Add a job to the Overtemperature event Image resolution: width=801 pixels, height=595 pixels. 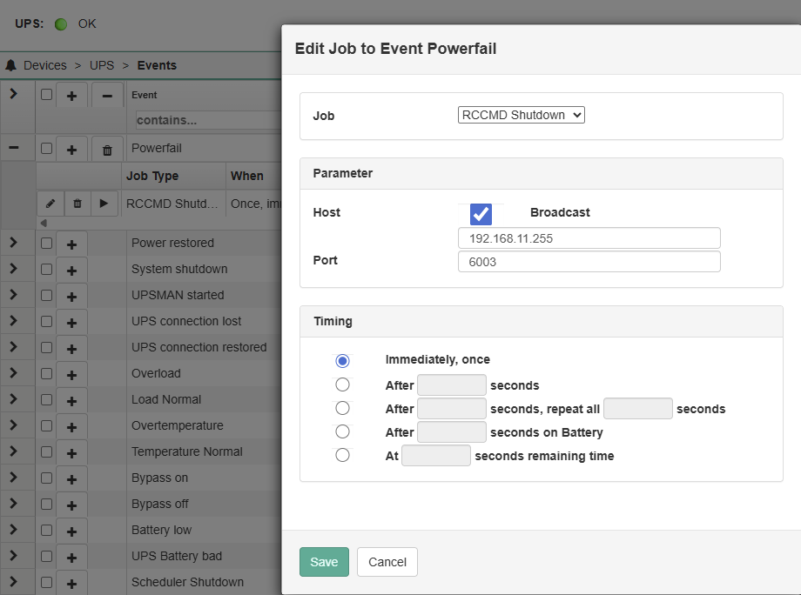click(x=71, y=426)
